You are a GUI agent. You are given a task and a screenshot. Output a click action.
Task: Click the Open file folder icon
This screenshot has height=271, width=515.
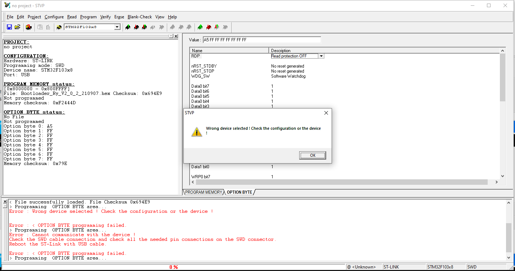(x=17, y=27)
